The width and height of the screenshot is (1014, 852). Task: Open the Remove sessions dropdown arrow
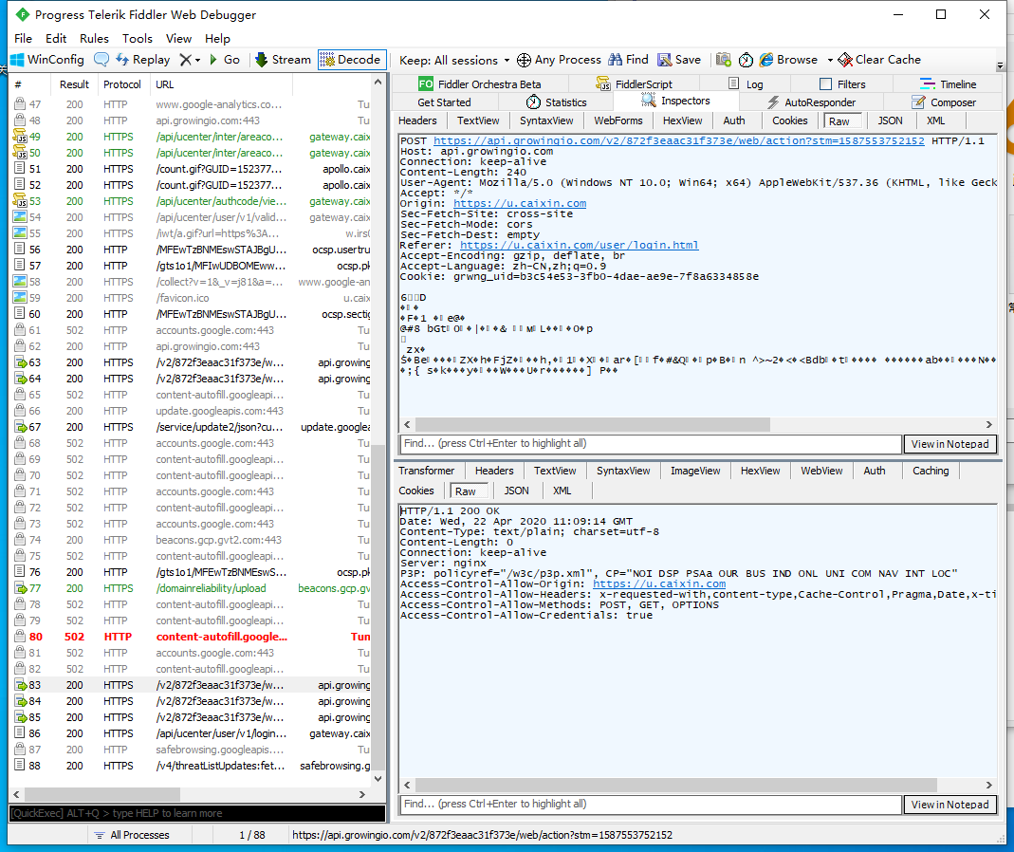[197, 60]
